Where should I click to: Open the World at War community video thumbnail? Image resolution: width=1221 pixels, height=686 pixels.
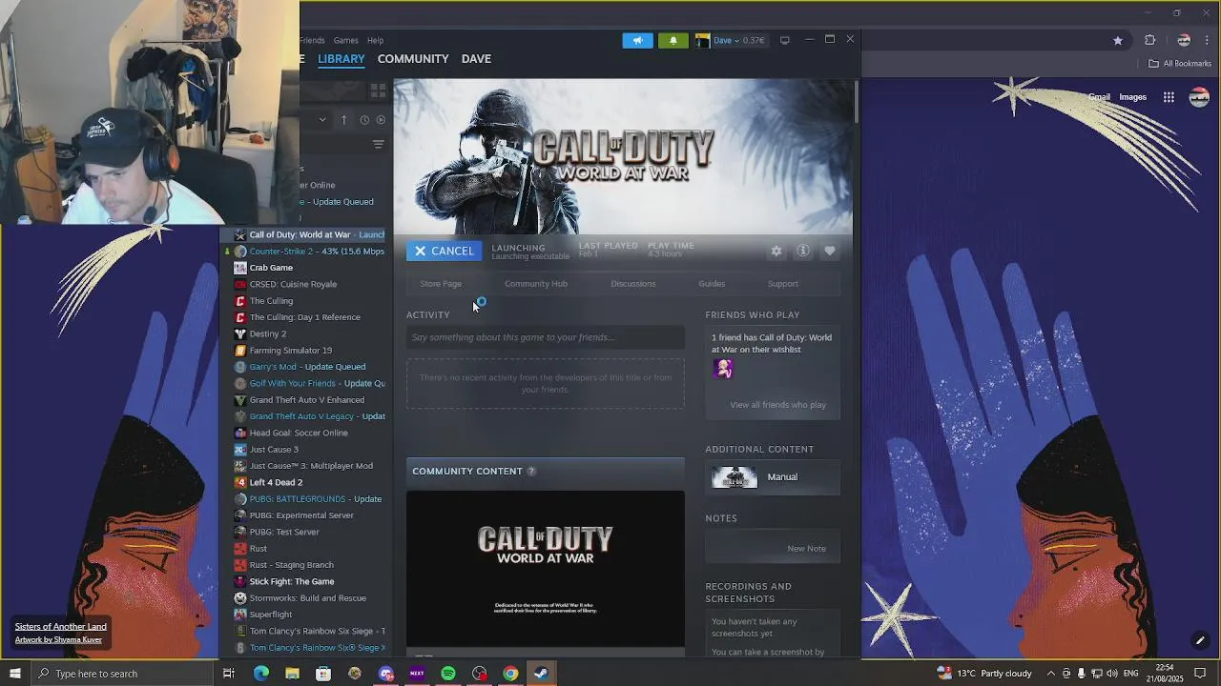pos(546,569)
